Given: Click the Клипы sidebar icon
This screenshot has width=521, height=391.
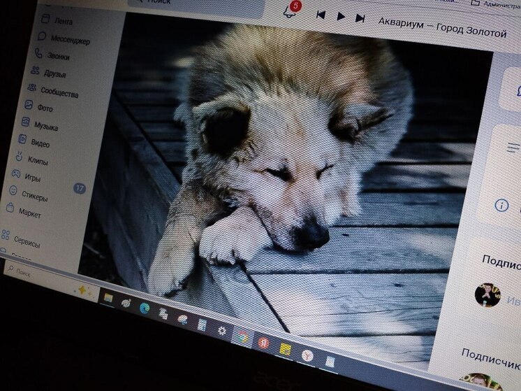Looking at the screenshot, I should [19, 157].
